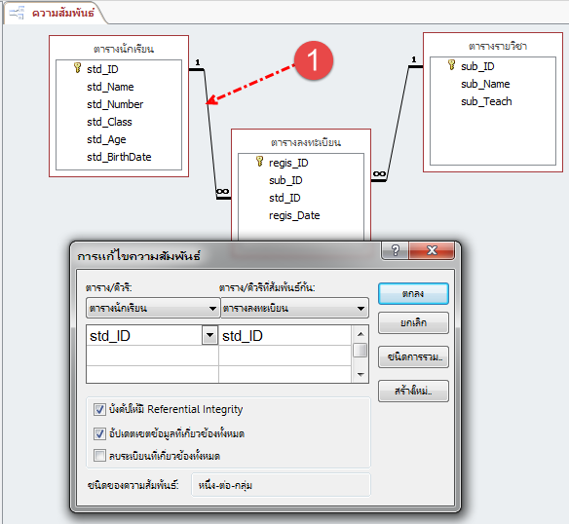Image resolution: width=569 pixels, height=524 pixels.
Task: Select the infinity symbol on the registration-to-subject relationship line
Action: [379, 173]
